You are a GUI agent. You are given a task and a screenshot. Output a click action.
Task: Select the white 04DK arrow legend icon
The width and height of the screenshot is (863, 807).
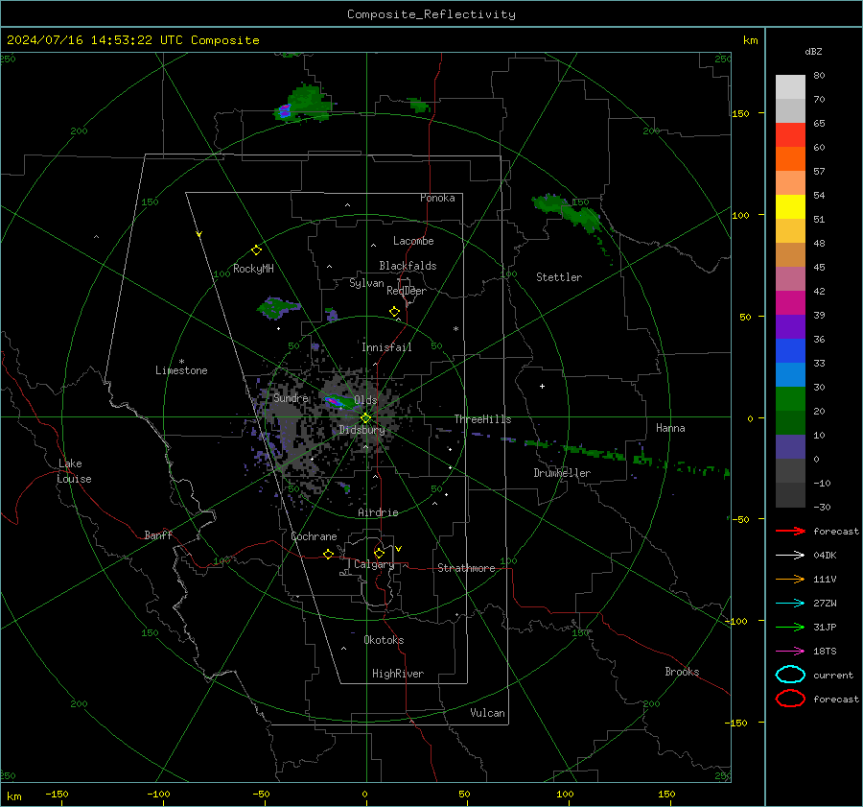point(790,555)
